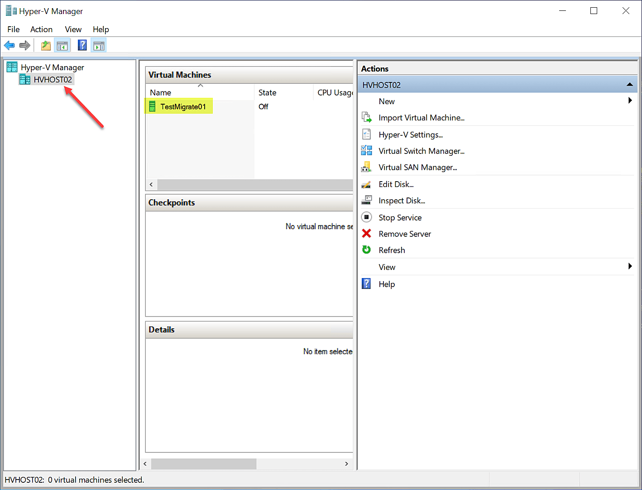Open the Action menu

(x=41, y=29)
